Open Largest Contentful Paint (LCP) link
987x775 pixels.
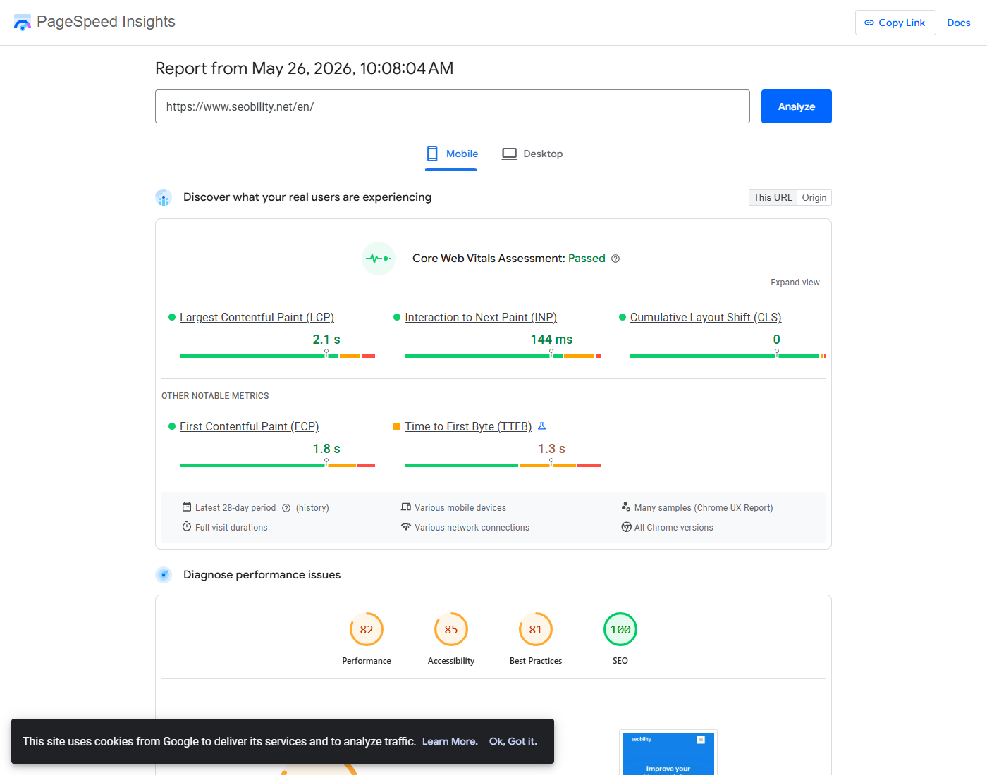(x=257, y=318)
